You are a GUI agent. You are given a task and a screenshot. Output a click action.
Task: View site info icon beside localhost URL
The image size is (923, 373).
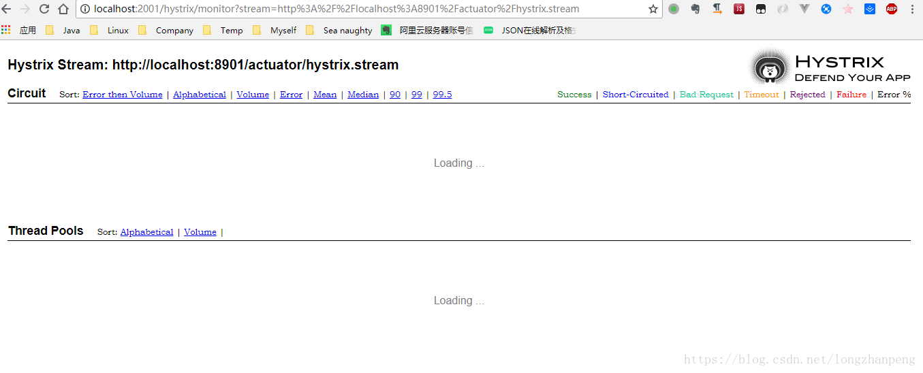point(85,9)
